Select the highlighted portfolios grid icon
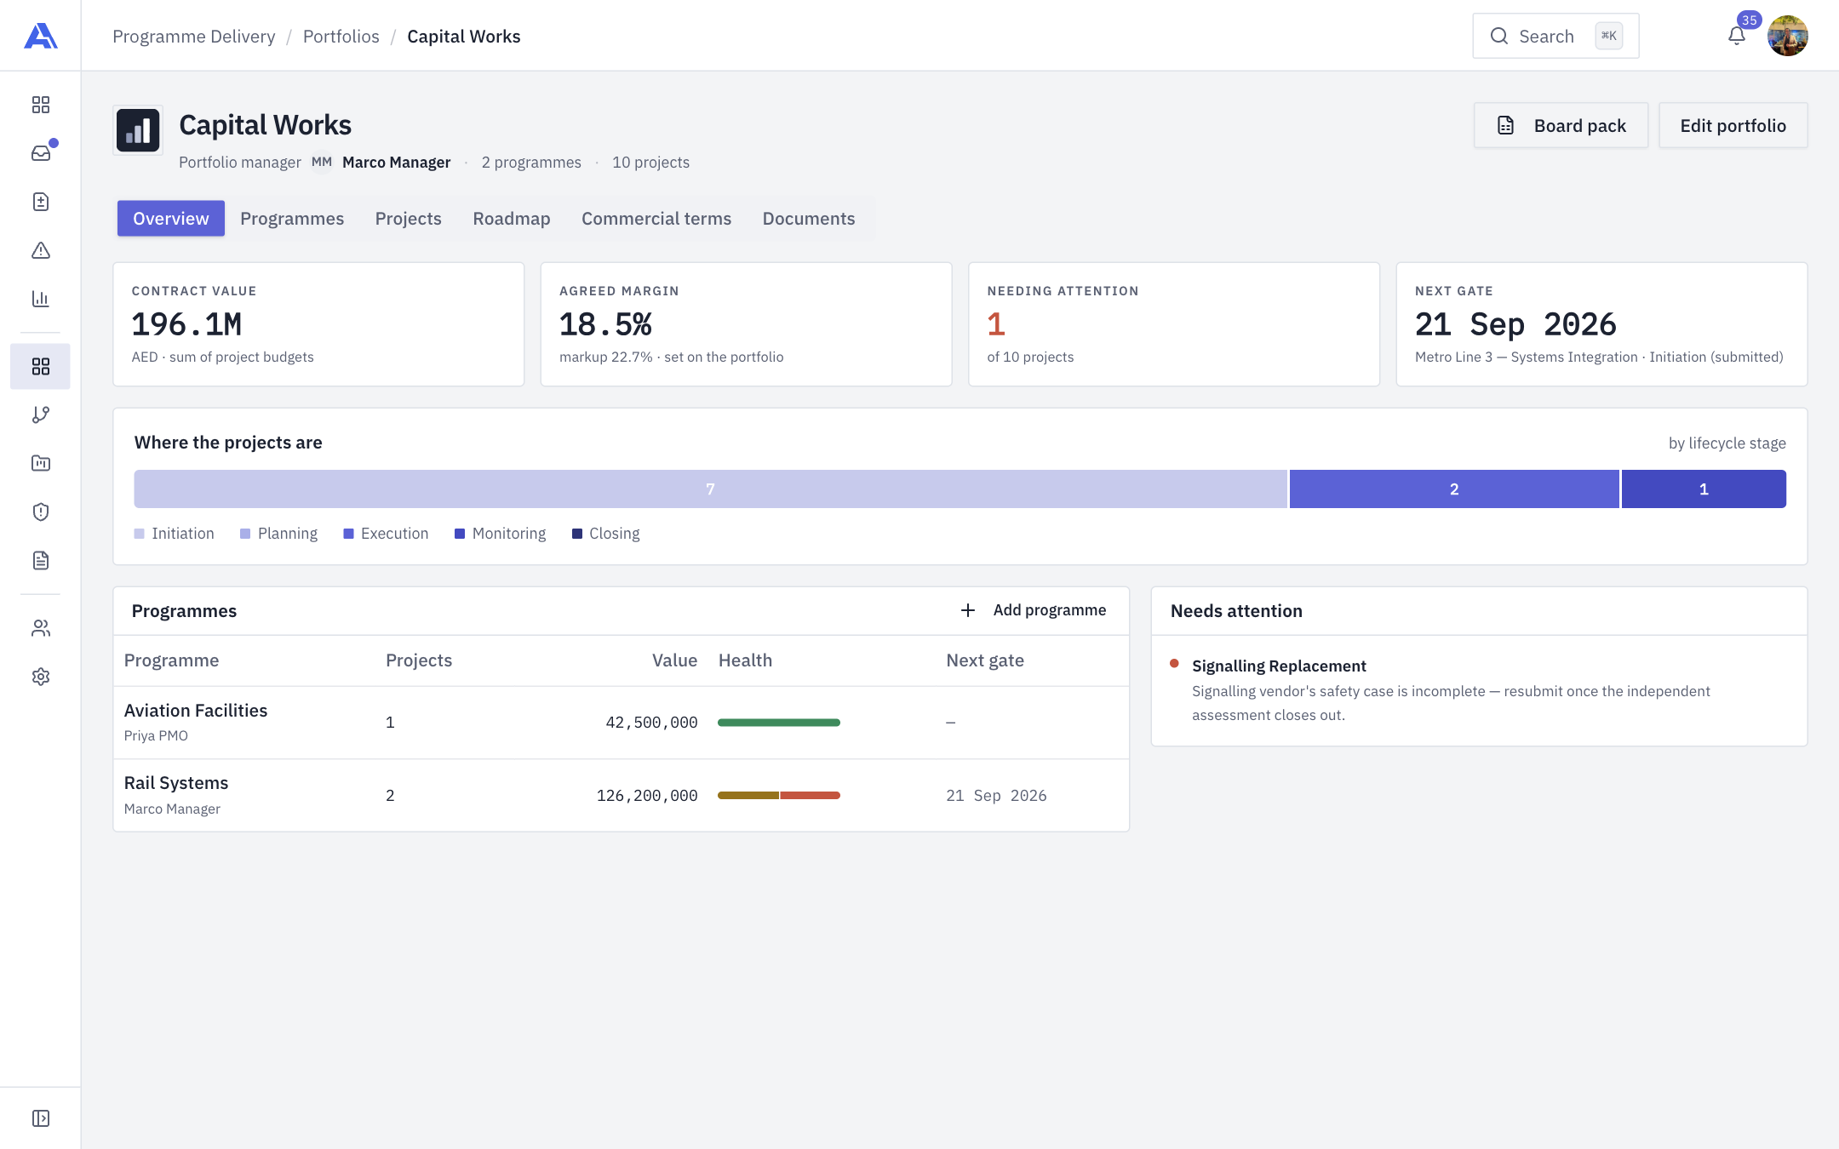Viewport: 1839px width, 1149px height. point(40,366)
